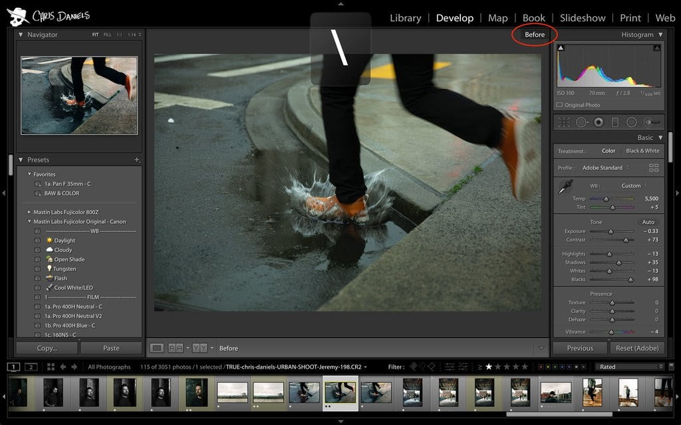Toggle Auto tone adjustment
681x425 pixels.
(x=648, y=222)
